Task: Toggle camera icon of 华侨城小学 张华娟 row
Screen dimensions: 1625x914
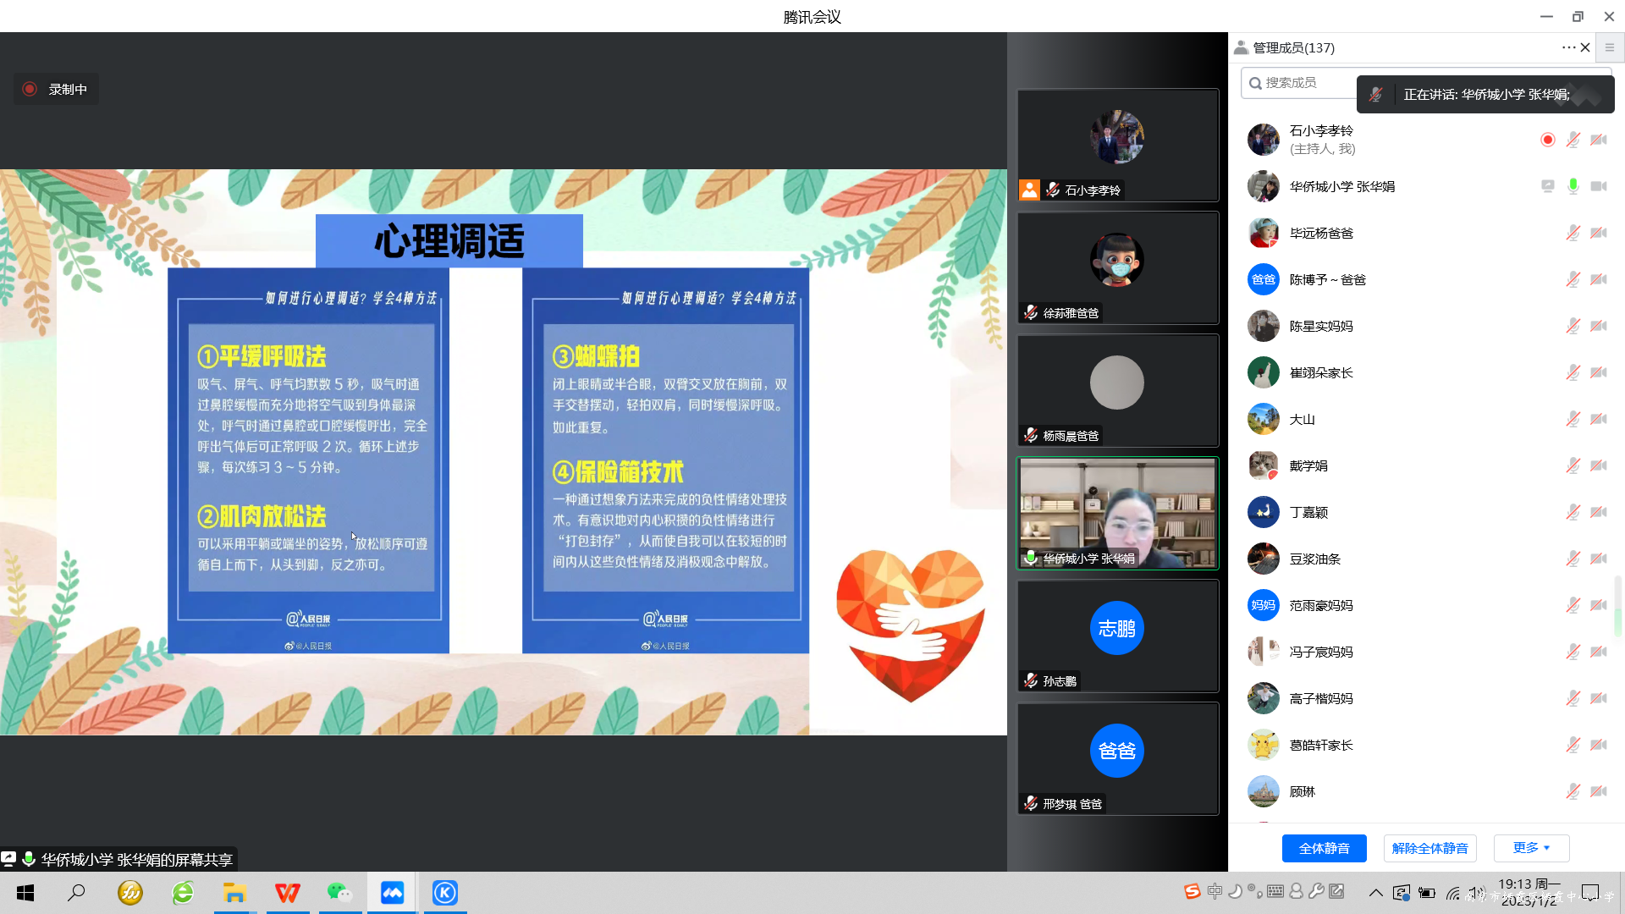Action: tap(1599, 186)
